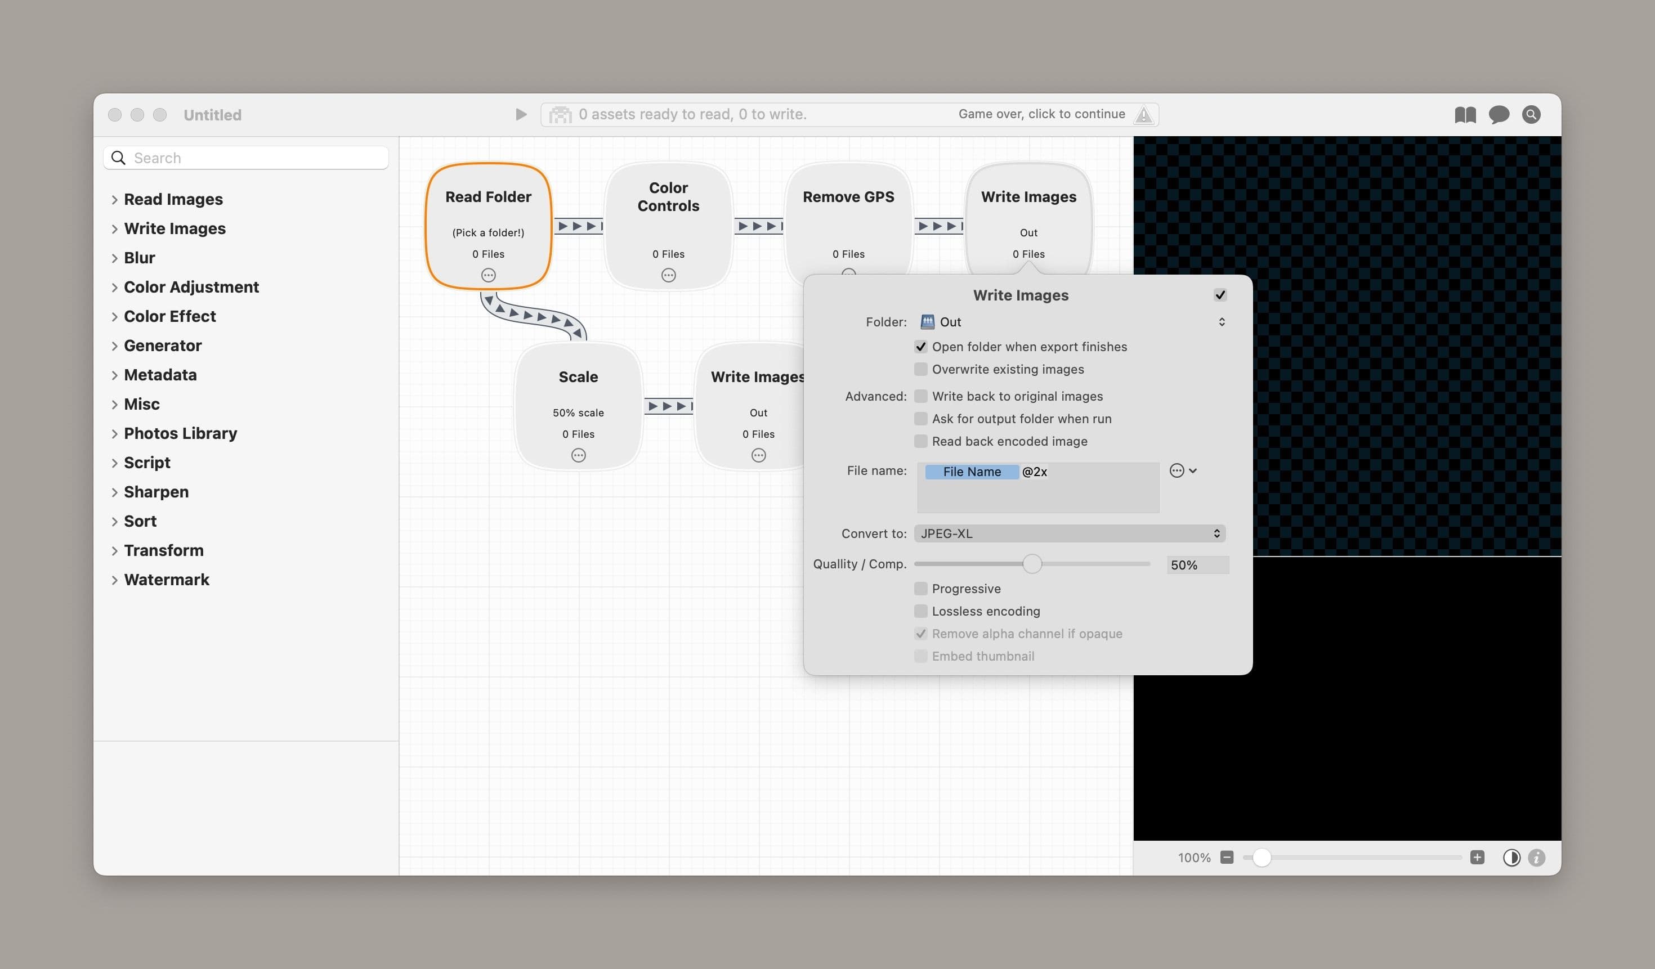Open the Convert to JPEG-XL dropdown
The image size is (1655, 969).
1069,533
